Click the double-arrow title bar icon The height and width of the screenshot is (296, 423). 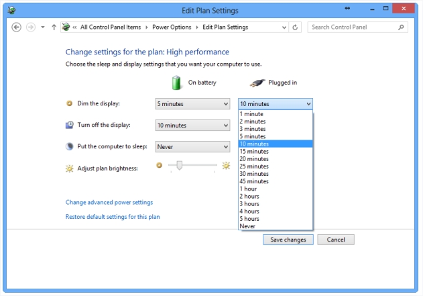(347, 8)
